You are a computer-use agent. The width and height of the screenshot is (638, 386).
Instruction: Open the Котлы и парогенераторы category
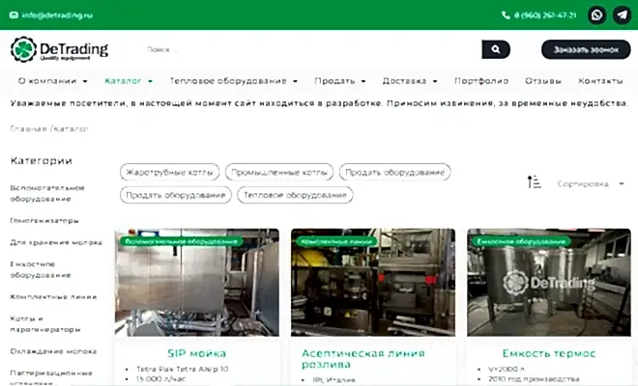click(x=45, y=324)
